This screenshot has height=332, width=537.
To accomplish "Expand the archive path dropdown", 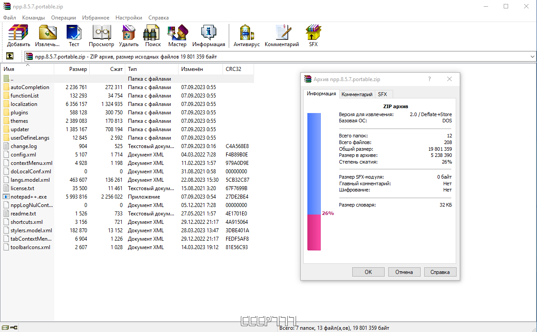I will pos(533,57).
